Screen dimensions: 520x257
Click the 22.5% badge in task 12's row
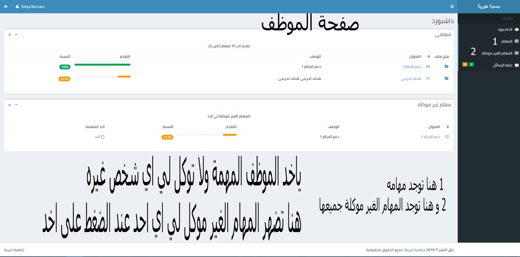click(x=167, y=137)
